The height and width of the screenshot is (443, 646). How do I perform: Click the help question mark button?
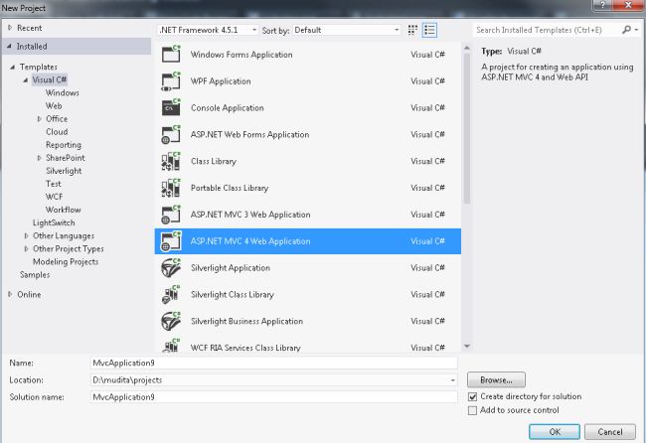click(x=602, y=5)
